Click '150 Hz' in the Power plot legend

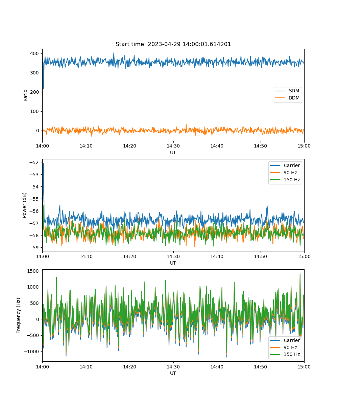tap(292, 180)
